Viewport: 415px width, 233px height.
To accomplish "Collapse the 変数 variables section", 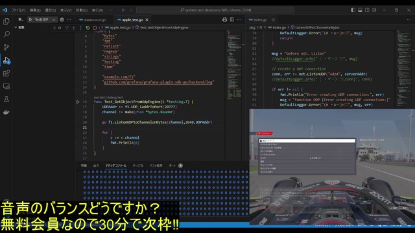I will pyautogui.click(x=19, y=27).
